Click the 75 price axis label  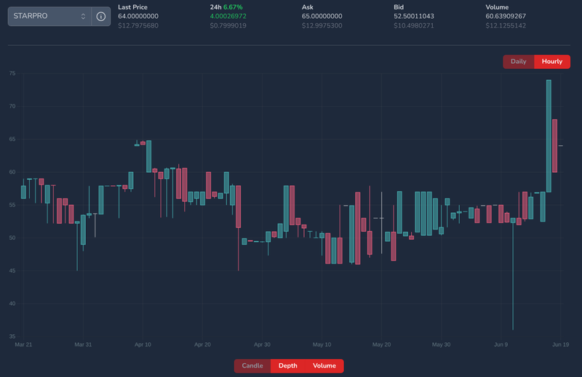click(12, 73)
